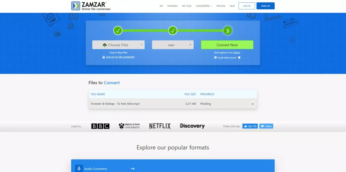The height and width of the screenshot is (172, 346).
Task: Expand the Converters menu in navigation
Action: pos(204,6)
